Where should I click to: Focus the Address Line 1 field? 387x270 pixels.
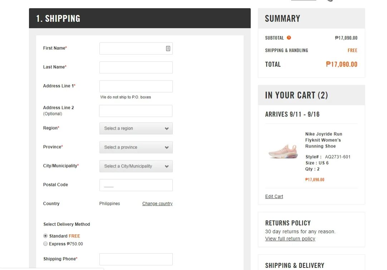pos(136,86)
